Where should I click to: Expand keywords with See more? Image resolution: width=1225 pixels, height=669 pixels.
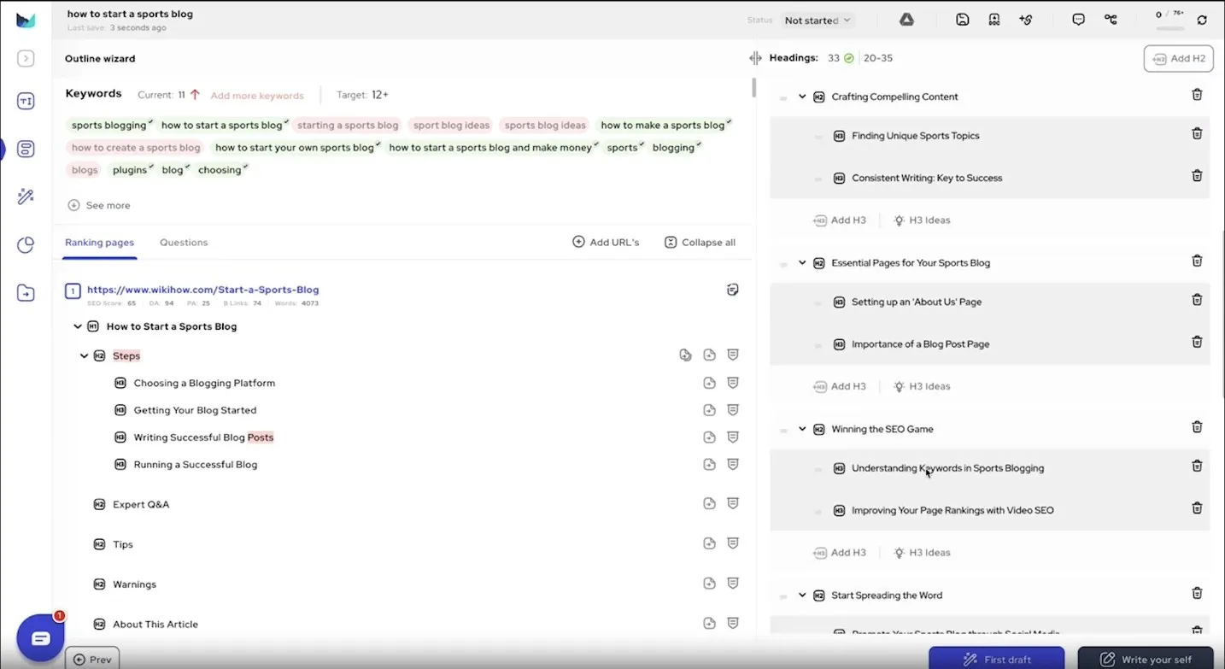pyautogui.click(x=99, y=205)
